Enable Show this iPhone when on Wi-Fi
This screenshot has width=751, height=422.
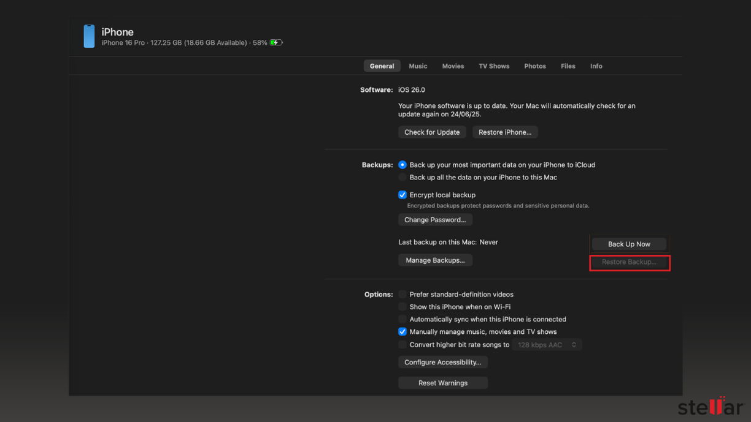(402, 307)
